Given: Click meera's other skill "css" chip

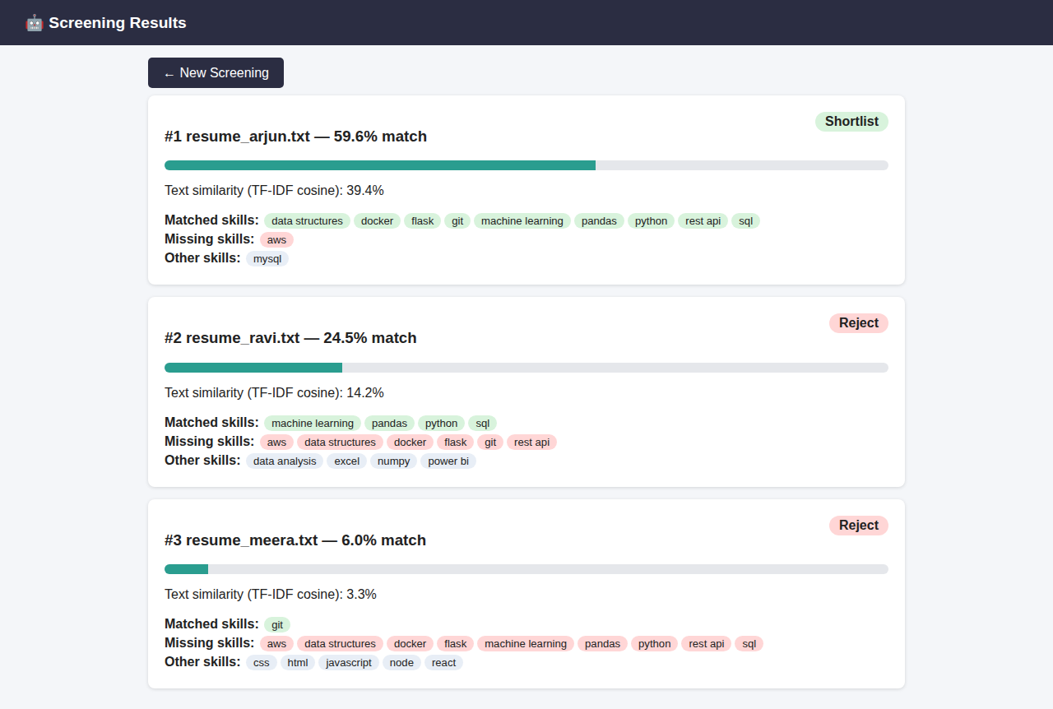Looking at the screenshot, I should coord(262,663).
